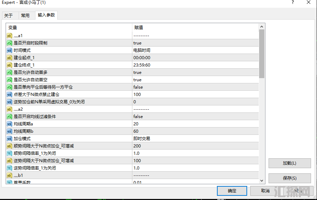Open the 时间模式 value 电脑时间 dropdown
The width and height of the screenshot is (317, 200).
(x=142, y=50)
